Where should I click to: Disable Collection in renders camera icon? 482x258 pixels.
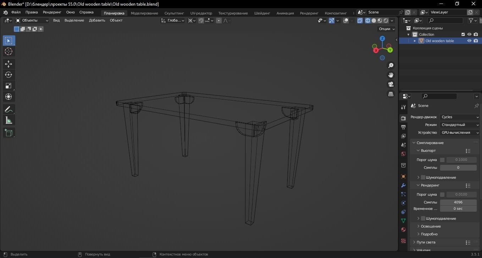click(476, 34)
